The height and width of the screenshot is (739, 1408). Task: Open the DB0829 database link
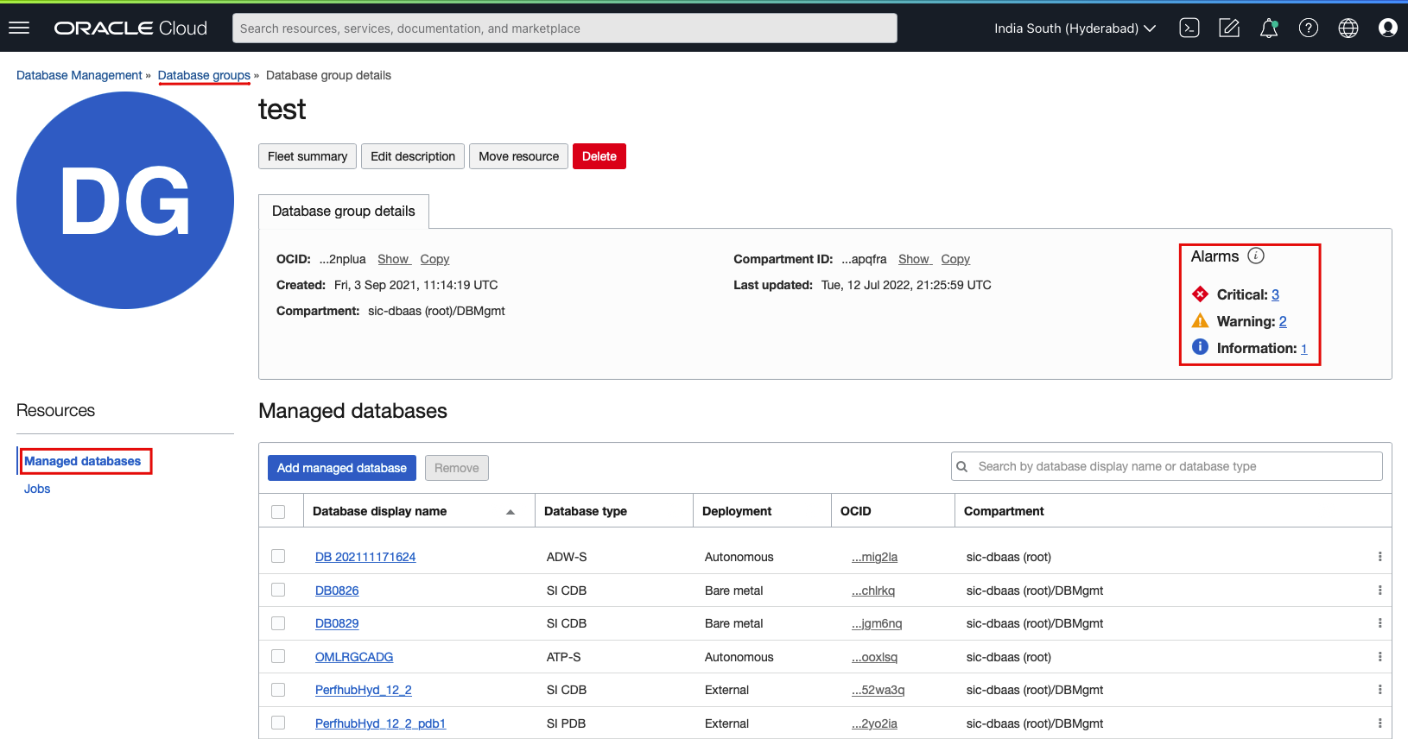tap(337, 623)
